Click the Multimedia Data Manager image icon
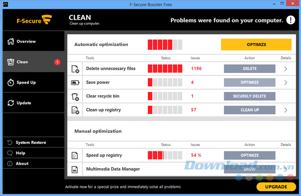Image resolution: width=301 pixels, height=196 pixels. pyautogui.click(x=74, y=169)
